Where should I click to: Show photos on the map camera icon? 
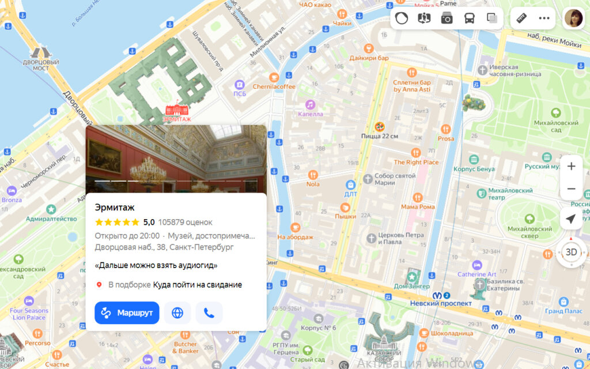[x=447, y=18]
